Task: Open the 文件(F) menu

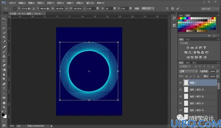Action: tap(13, 3)
